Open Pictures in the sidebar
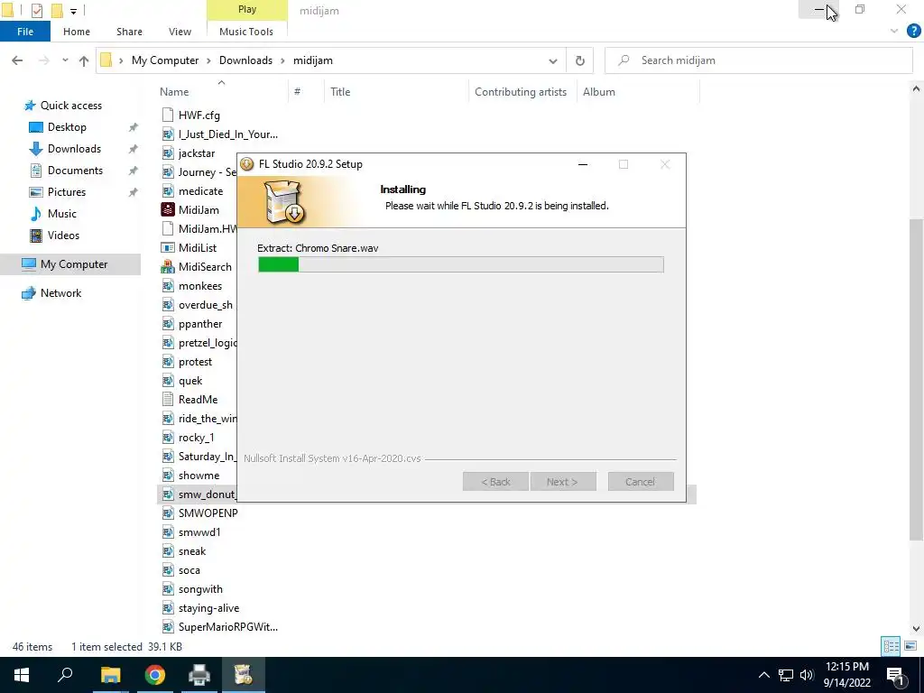 point(66,192)
